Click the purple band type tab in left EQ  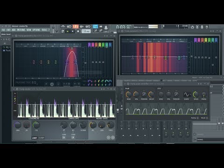point(90,45)
